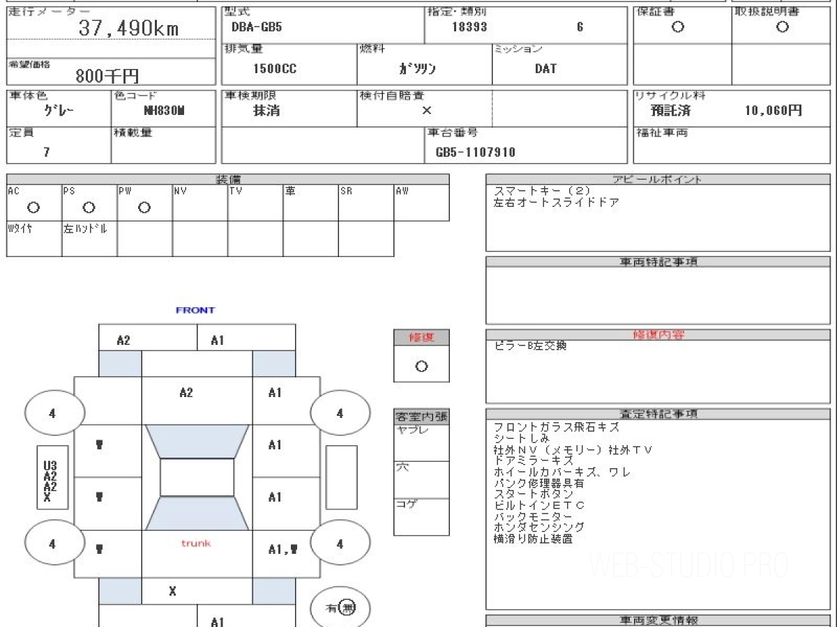This screenshot has height=627, width=837.
Task: Click the DAT transmission value
Action: [545, 68]
